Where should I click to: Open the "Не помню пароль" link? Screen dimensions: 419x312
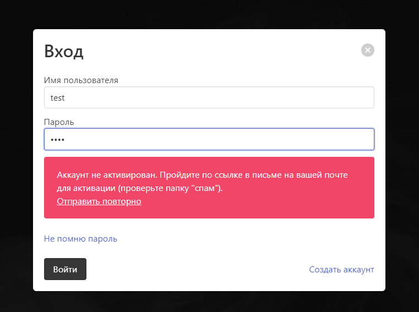(80, 239)
